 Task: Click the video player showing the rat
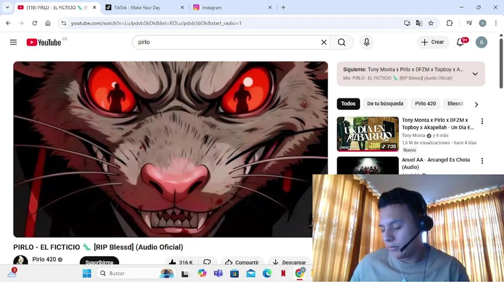170,149
